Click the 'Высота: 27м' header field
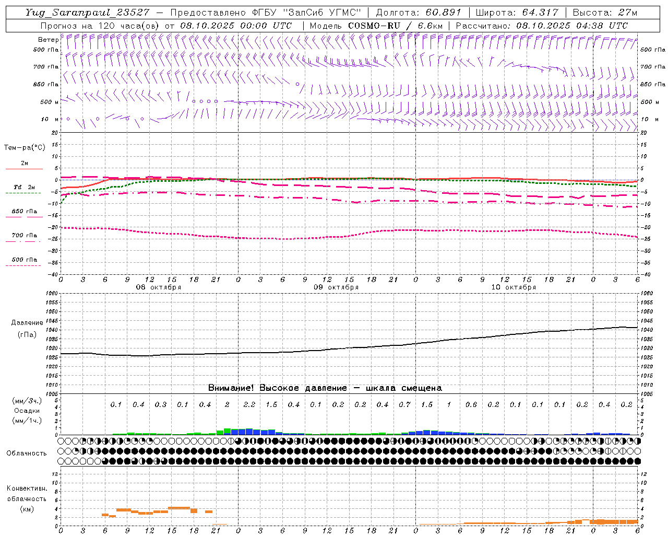The width and height of the screenshot is (668, 535). (605, 13)
